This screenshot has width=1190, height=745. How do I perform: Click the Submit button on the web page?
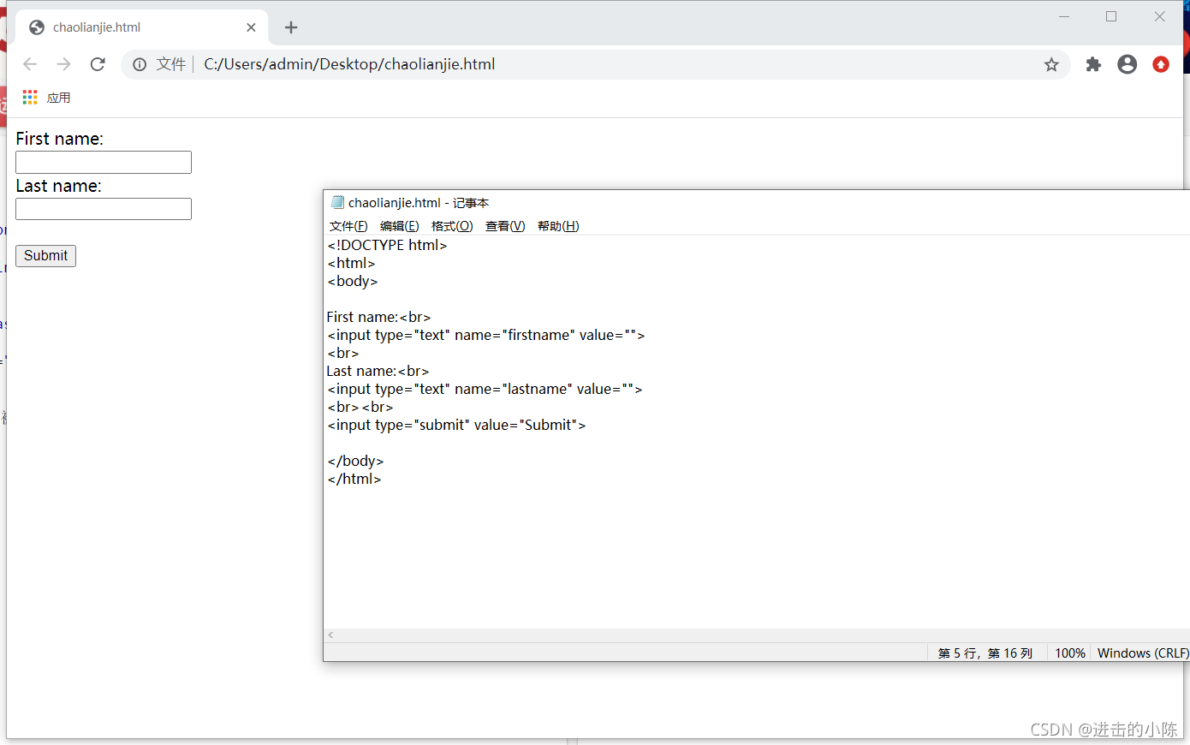point(45,256)
